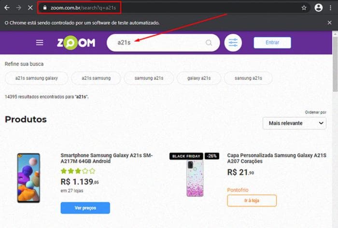Click the magnifying glass search icon
338x228 pixels.
coord(209,43)
